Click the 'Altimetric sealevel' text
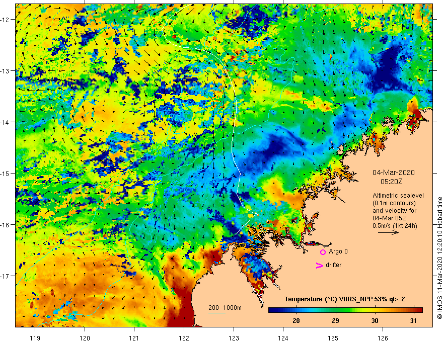 point(398,196)
